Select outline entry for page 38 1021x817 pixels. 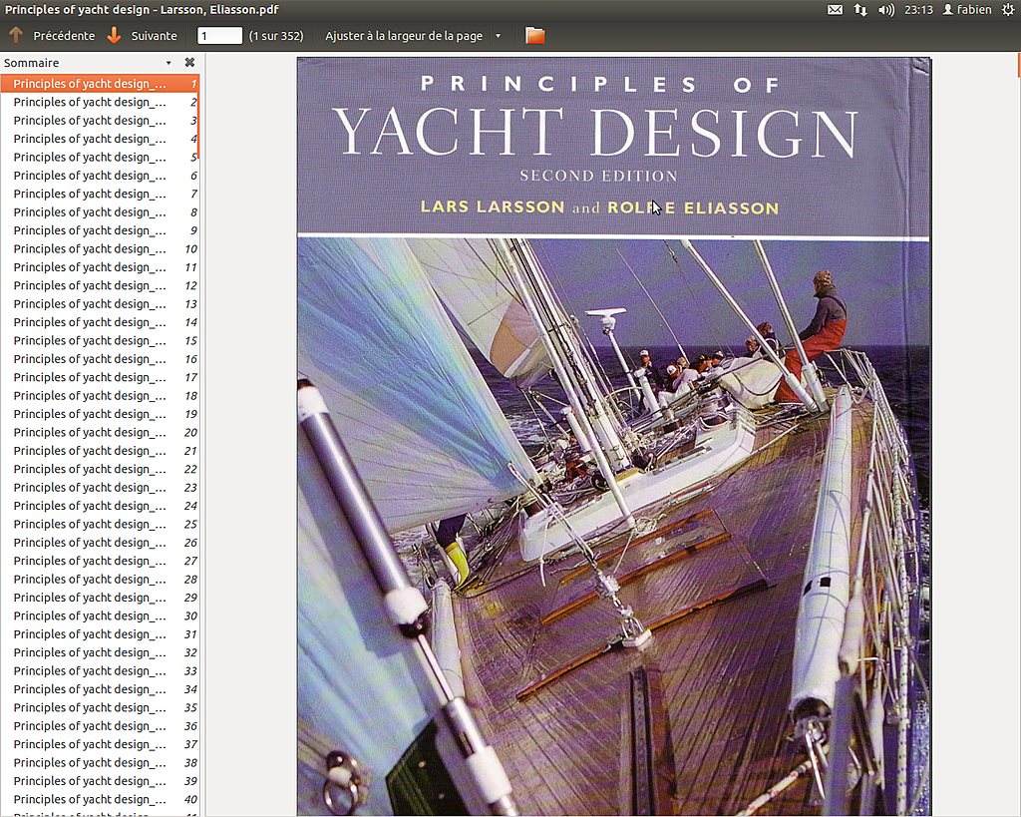click(101, 763)
